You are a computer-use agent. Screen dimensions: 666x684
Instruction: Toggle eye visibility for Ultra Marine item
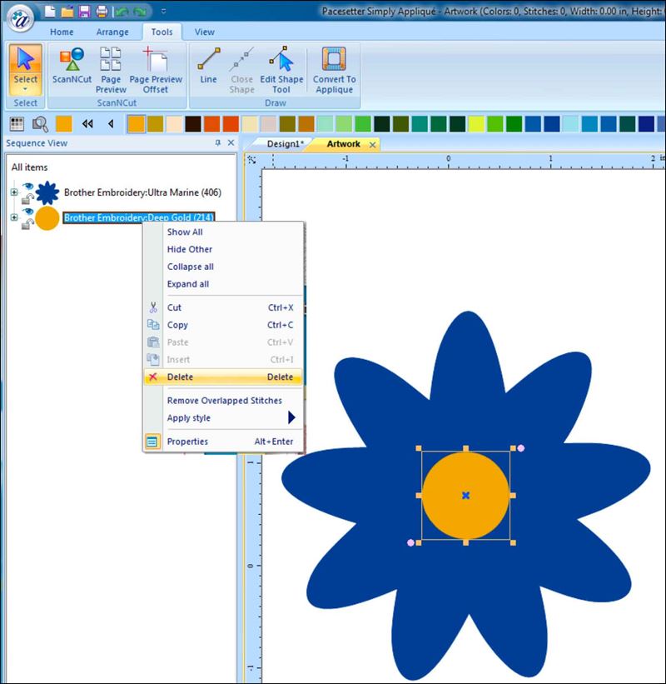pos(27,187)
